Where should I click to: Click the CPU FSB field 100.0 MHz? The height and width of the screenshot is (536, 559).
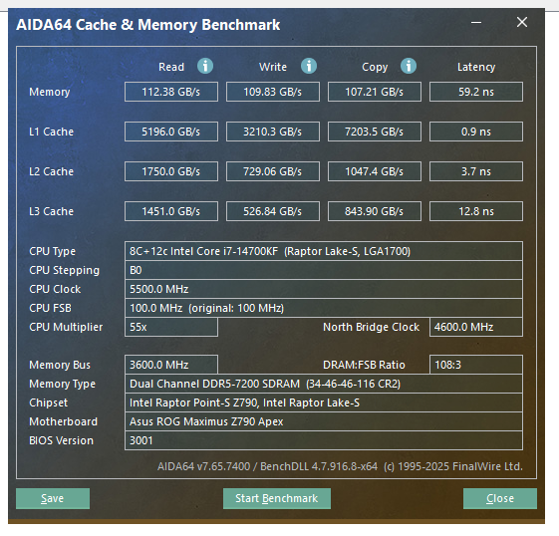point(324,308)
